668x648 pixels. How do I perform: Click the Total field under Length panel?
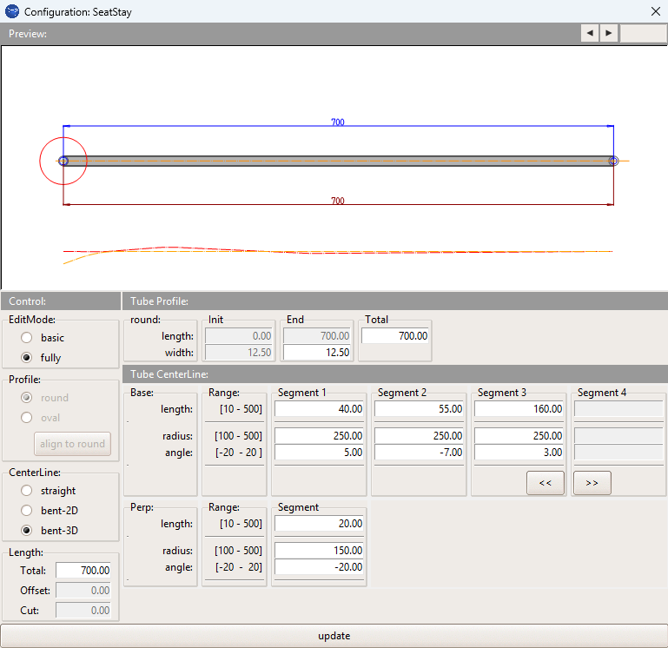pos(84,570)
